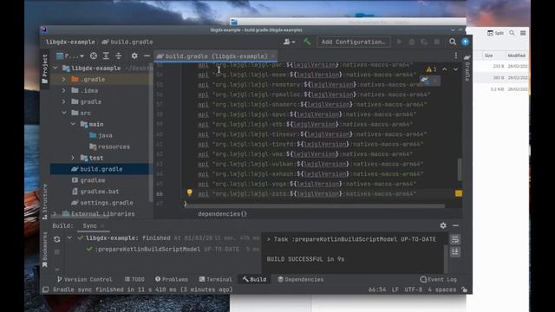Collapse the src folder

click(x=64, y=113)
